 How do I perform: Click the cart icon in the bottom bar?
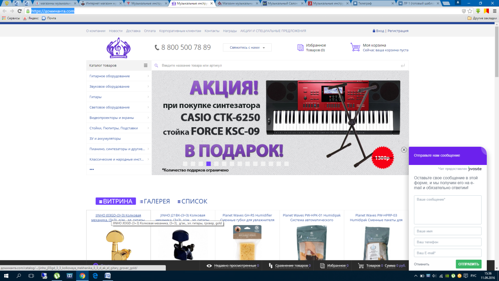pos(361,266)
